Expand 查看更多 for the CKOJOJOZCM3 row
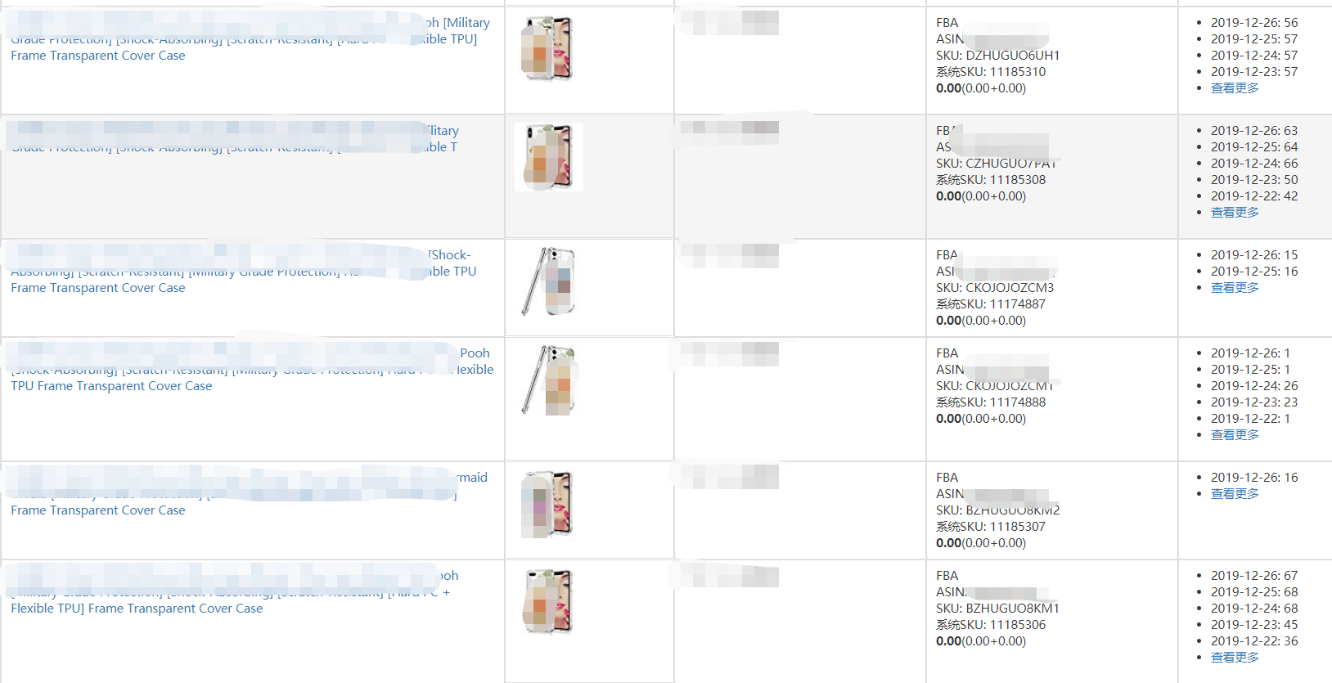The height and width of the screenshot is (683, 1332). click(1235, 288)
